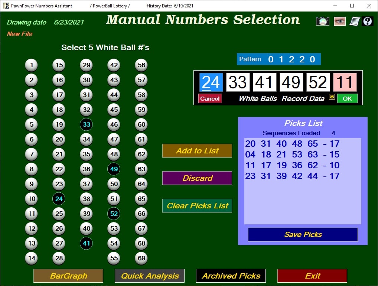Click the New File label
The image size is (378, 286).
pos(19,34)
